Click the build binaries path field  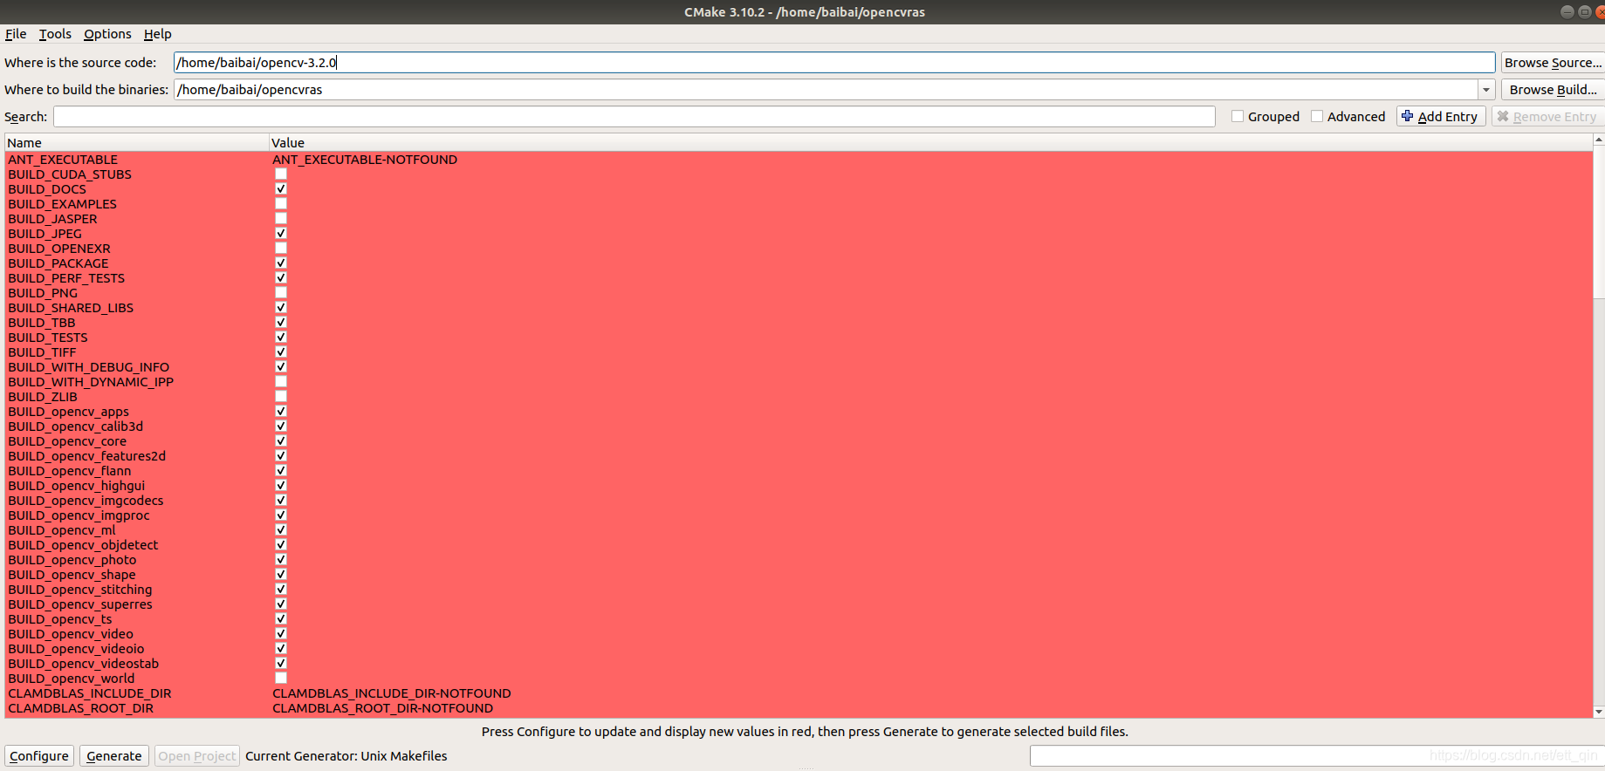pos(826,90)
